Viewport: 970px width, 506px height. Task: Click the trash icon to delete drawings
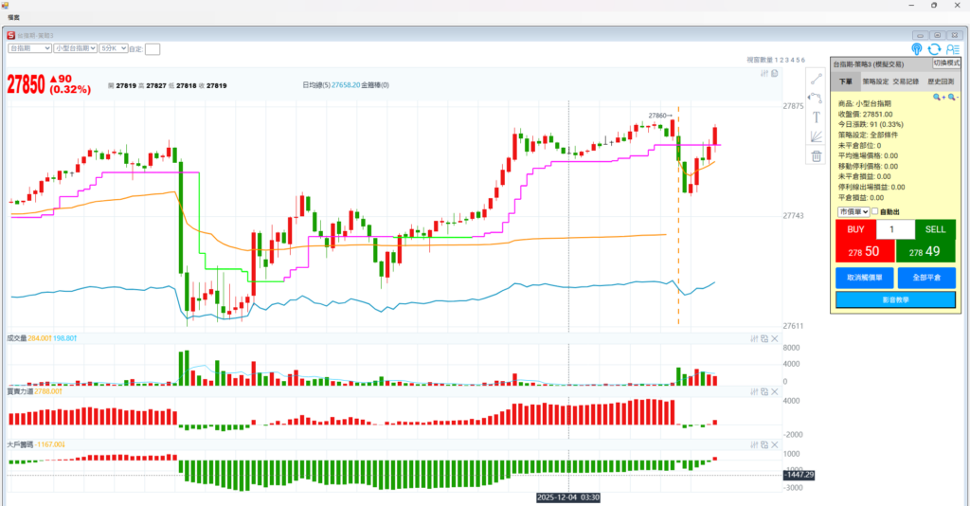pos(816,156)
